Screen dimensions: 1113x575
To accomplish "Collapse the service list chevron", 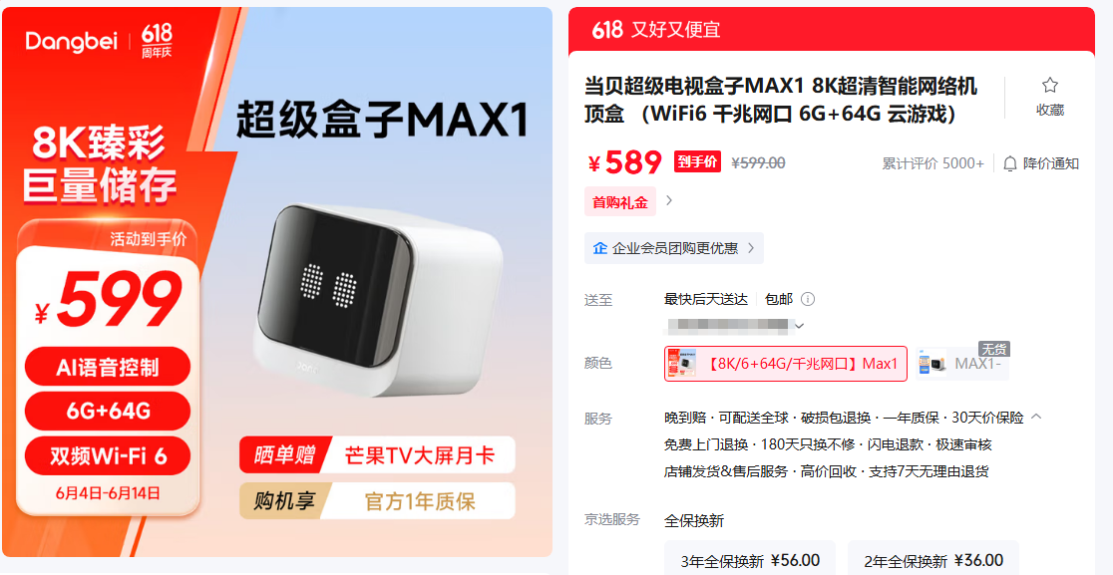I will pos(1036,417).
